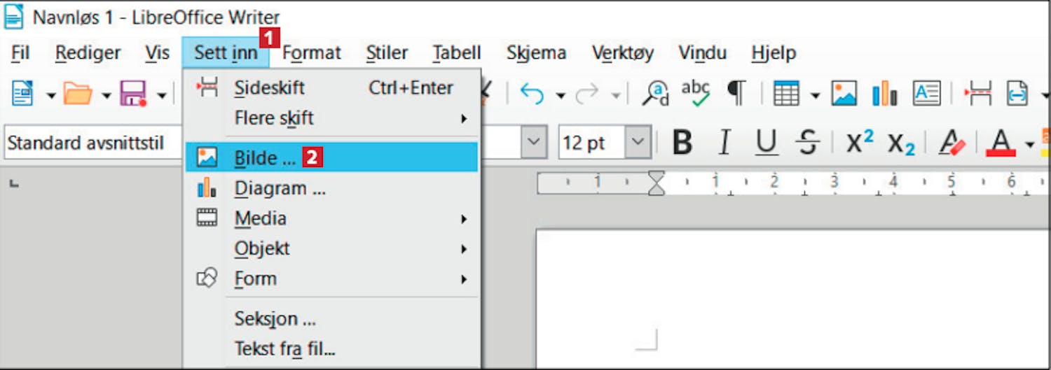Open the Format menu
Viewport: 1051px width, 370px height.
pos(311,52)
